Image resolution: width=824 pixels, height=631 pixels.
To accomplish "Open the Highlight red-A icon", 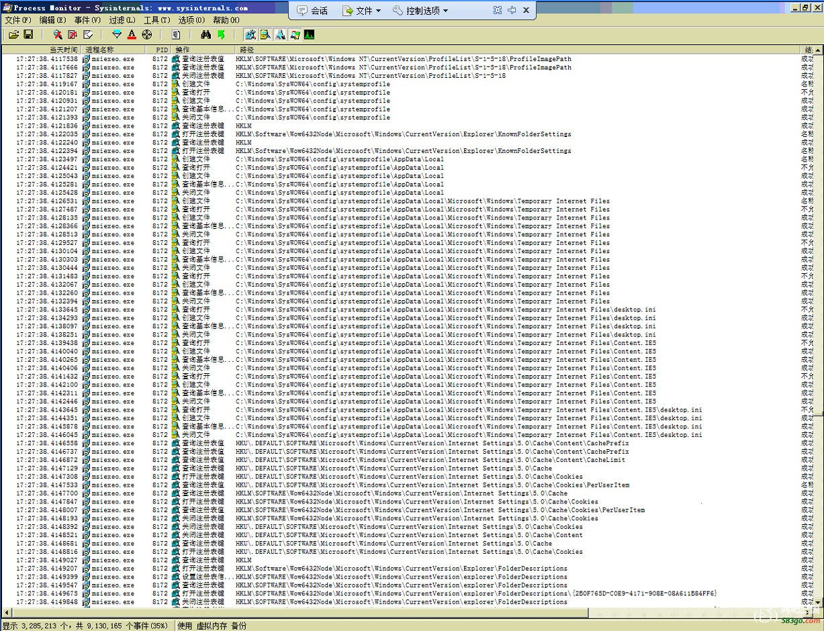I will tap(132, 35).
